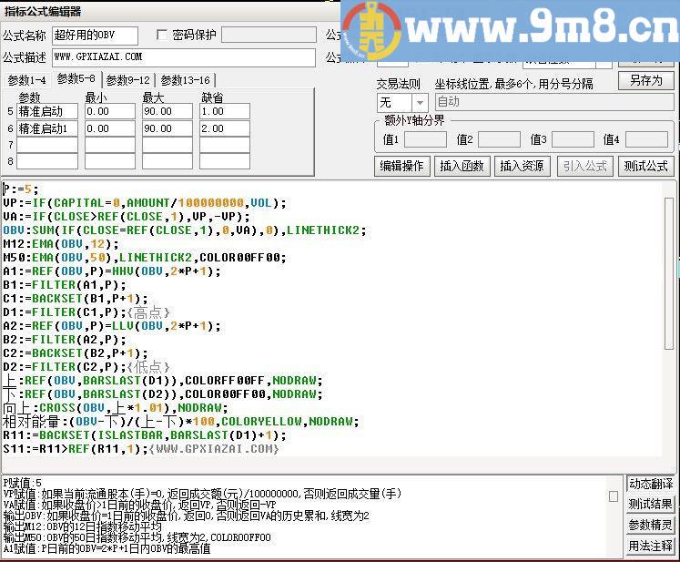This screenshot has width=680, height=562.
Task: Click the 值3 input field
Action: point(573,139)
